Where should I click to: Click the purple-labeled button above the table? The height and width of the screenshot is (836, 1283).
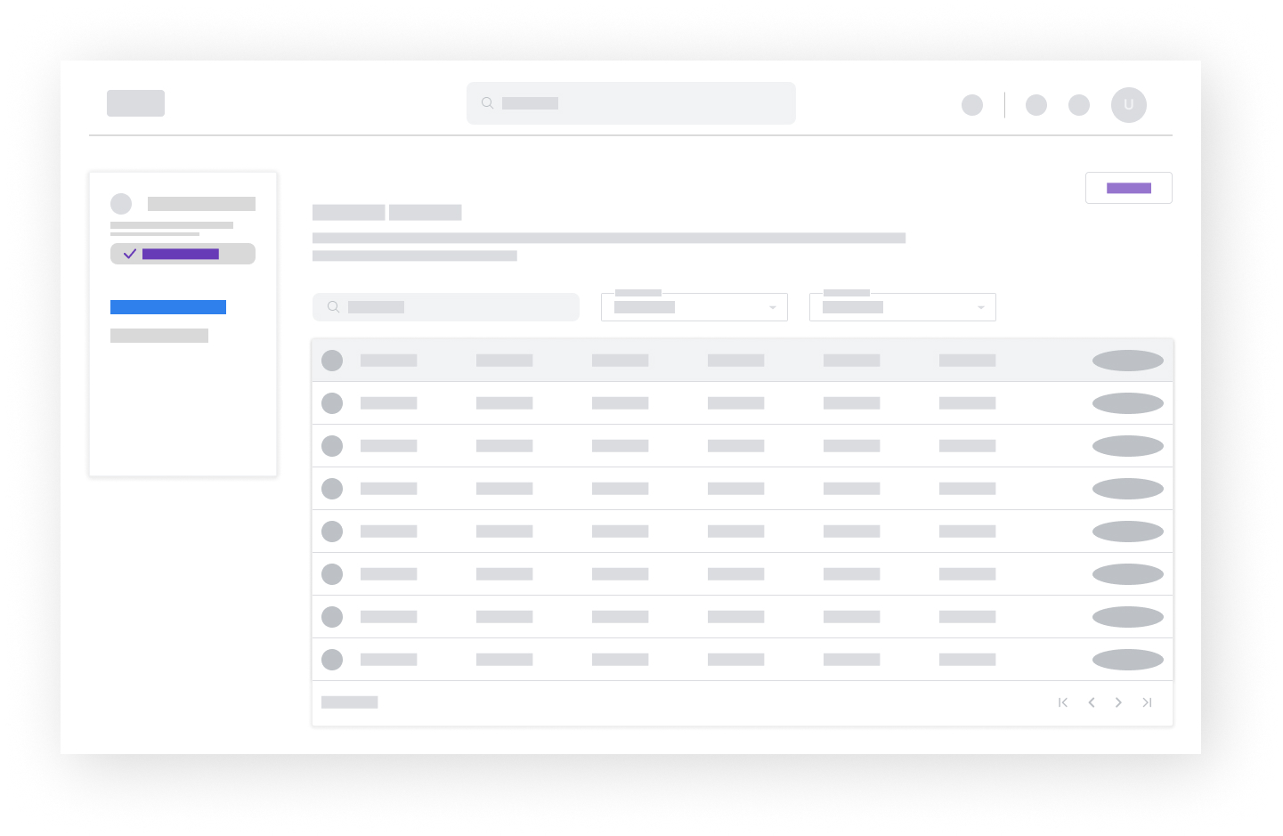click(1128, 188)
